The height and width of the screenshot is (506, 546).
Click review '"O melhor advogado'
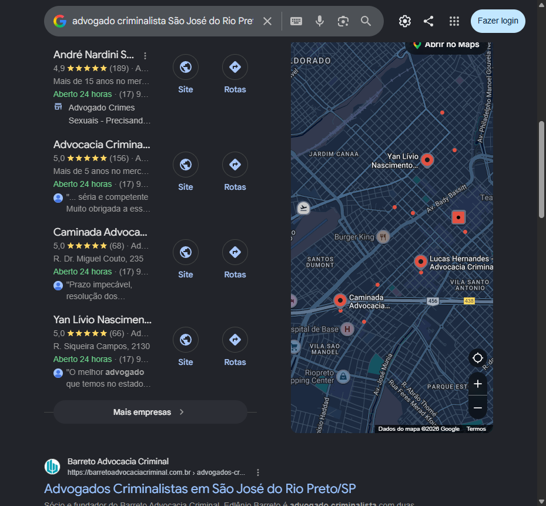108,378
